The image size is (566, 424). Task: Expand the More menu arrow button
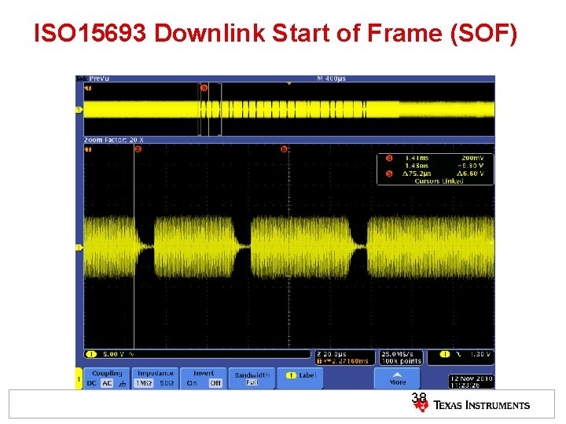point(397,378)
